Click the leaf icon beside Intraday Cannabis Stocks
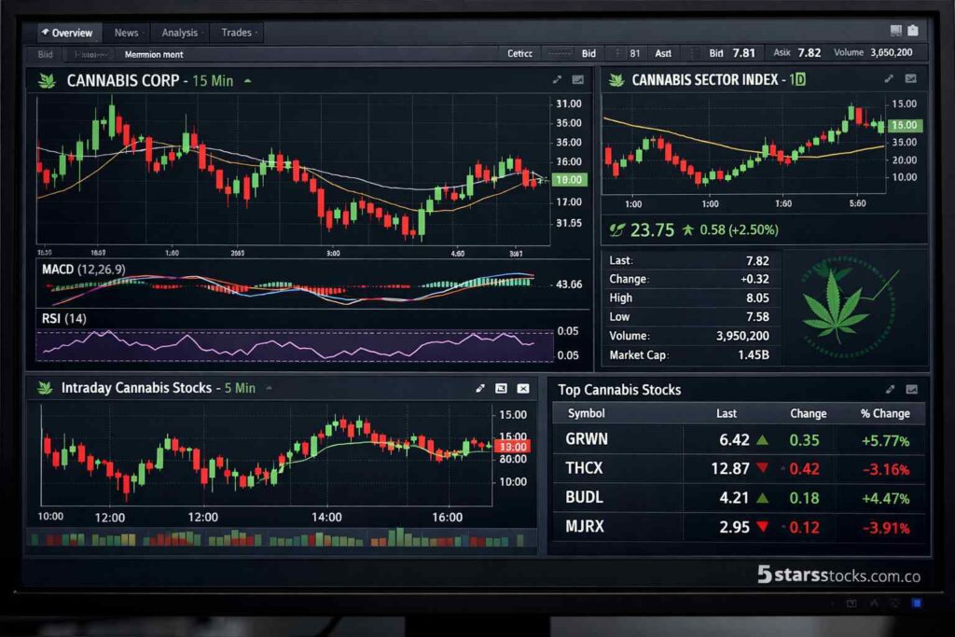Screen dimensions: 955x637 [43, 388]
